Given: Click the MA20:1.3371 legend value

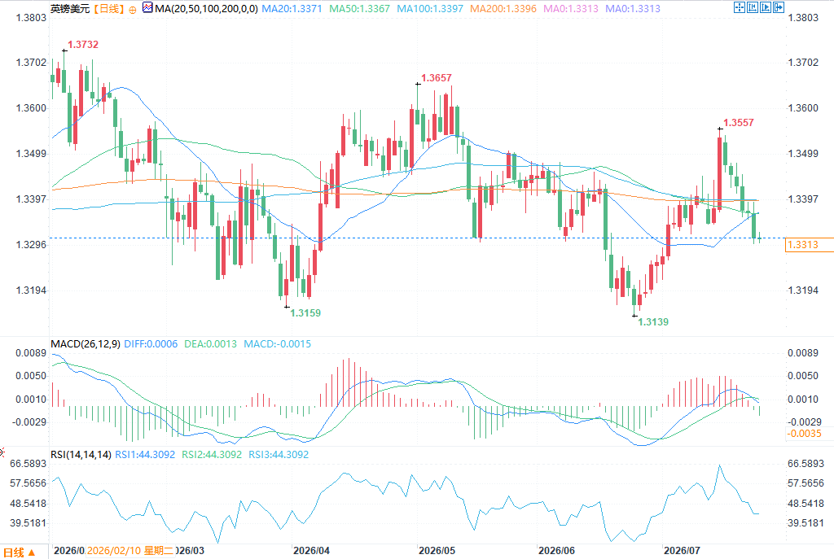Looking at the screenshot, I should pos(292,9).
